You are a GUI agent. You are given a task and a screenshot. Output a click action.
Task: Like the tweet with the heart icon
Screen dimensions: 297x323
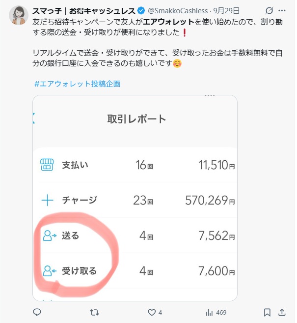(152, 312)
